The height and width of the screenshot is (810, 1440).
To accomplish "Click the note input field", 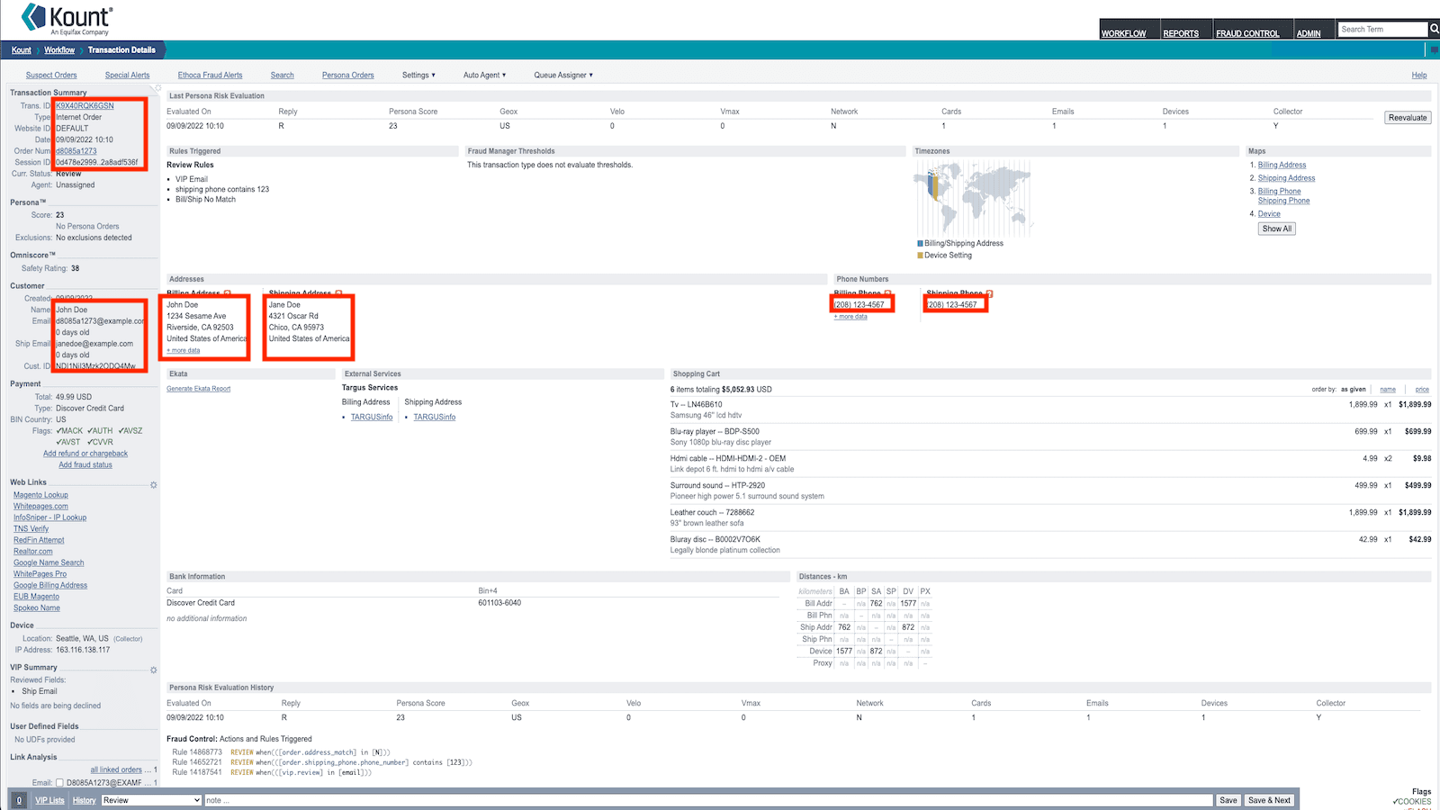I will pyautogui.click(x=708, y=800).
